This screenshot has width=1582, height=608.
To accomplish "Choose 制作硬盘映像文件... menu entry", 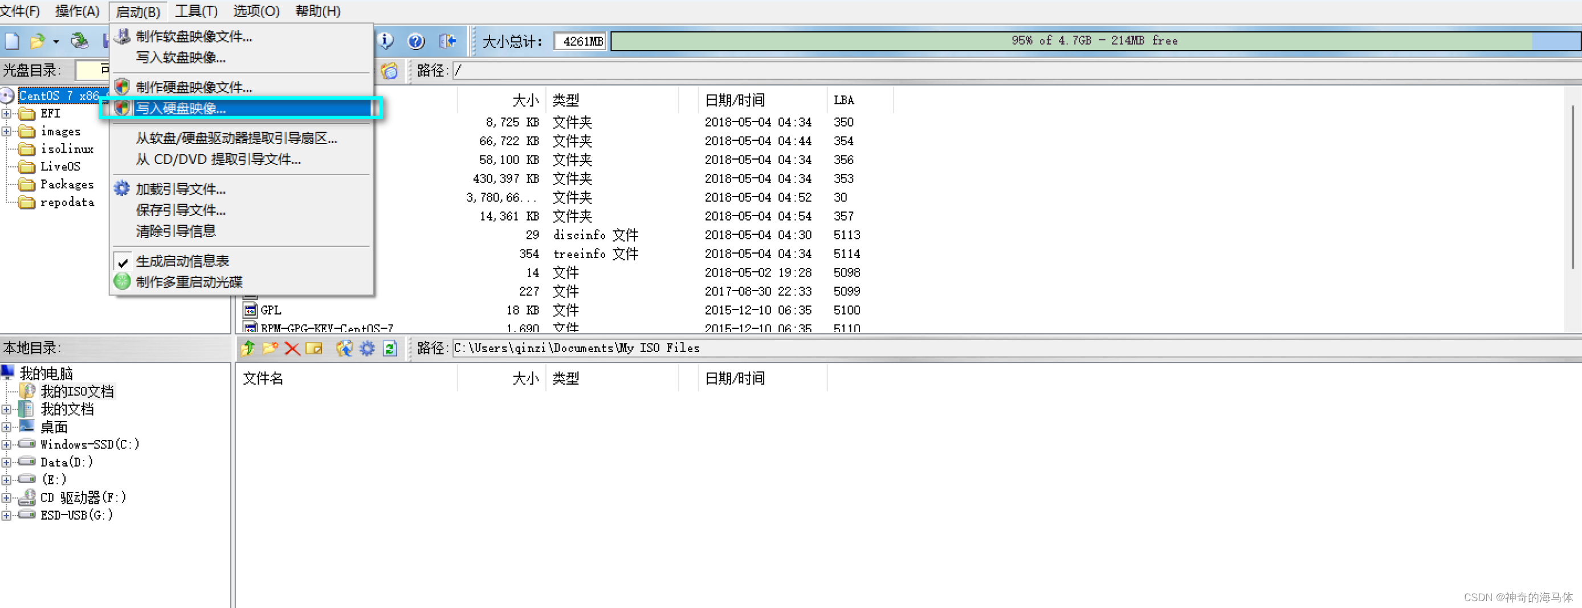I will [242, 87].
